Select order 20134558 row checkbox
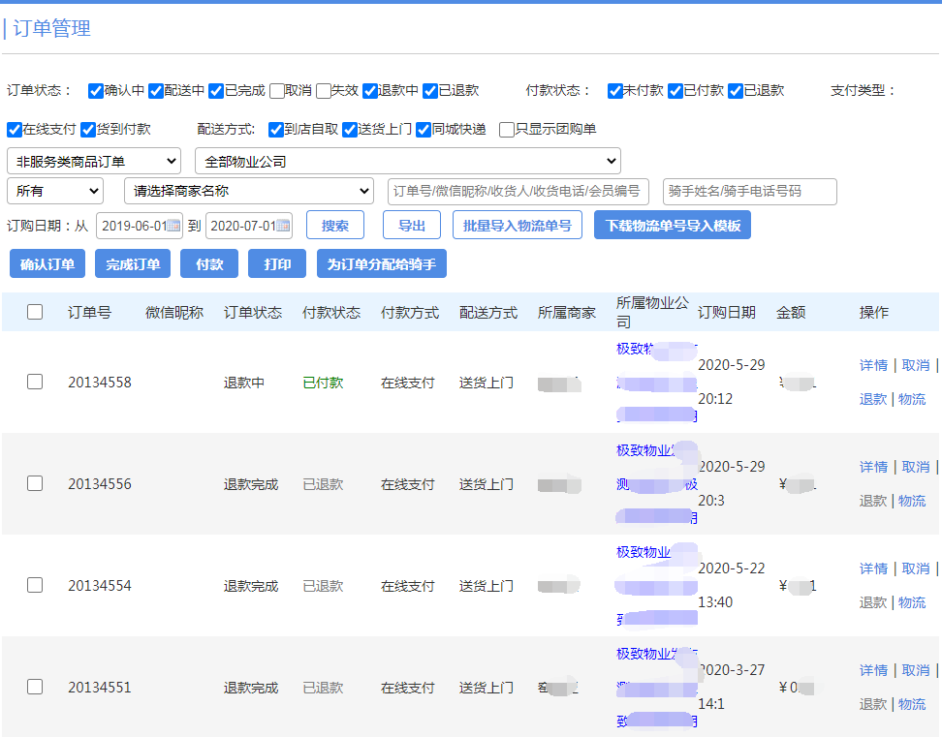Screen dimensions: 942x737 (35, 382)
